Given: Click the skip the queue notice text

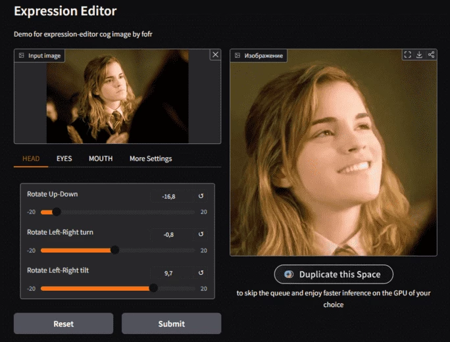Looking at the screenshot, I should point(334,299).
